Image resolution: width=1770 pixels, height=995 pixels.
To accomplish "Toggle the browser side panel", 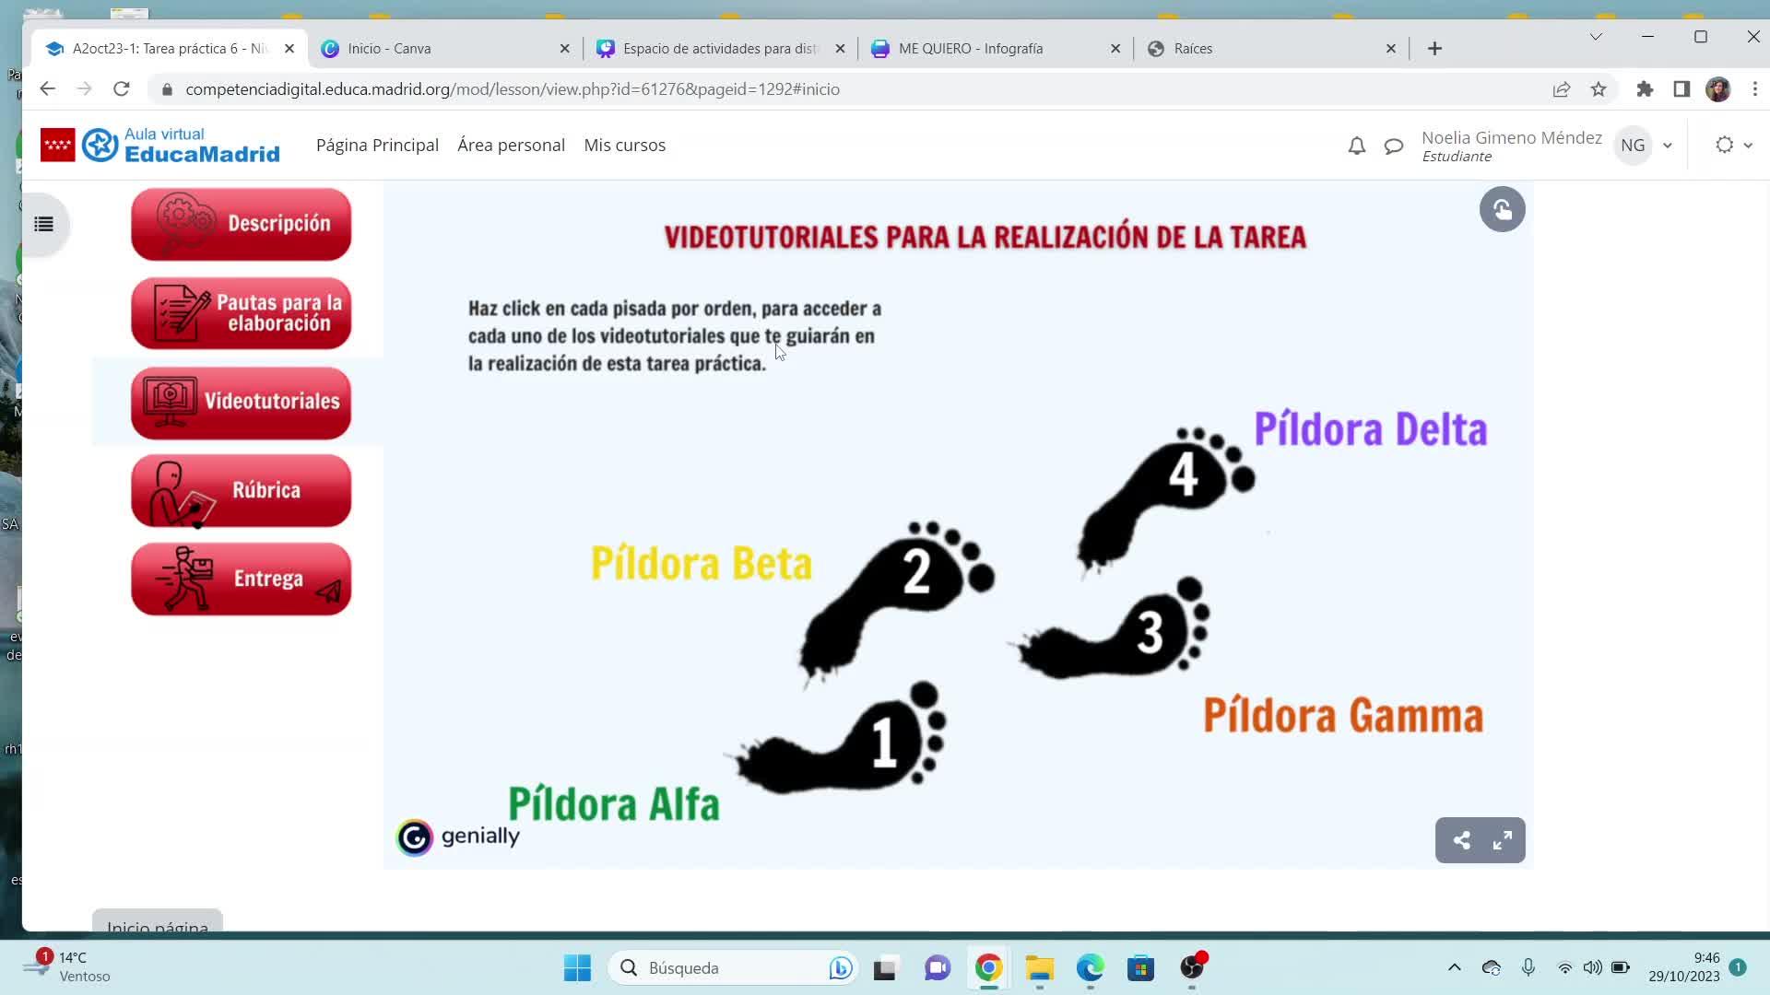I will click(1681, 89).
